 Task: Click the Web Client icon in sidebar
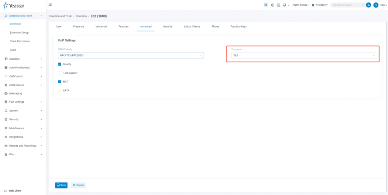[x=6, y=191]
